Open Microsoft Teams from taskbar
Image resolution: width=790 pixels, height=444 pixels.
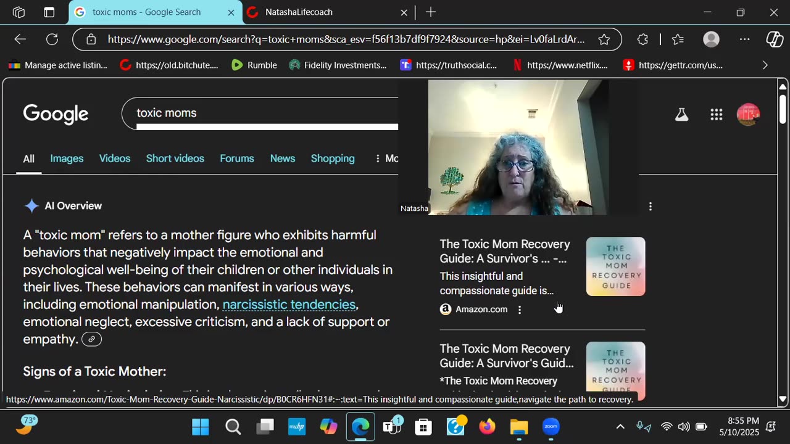click(392, 427)
